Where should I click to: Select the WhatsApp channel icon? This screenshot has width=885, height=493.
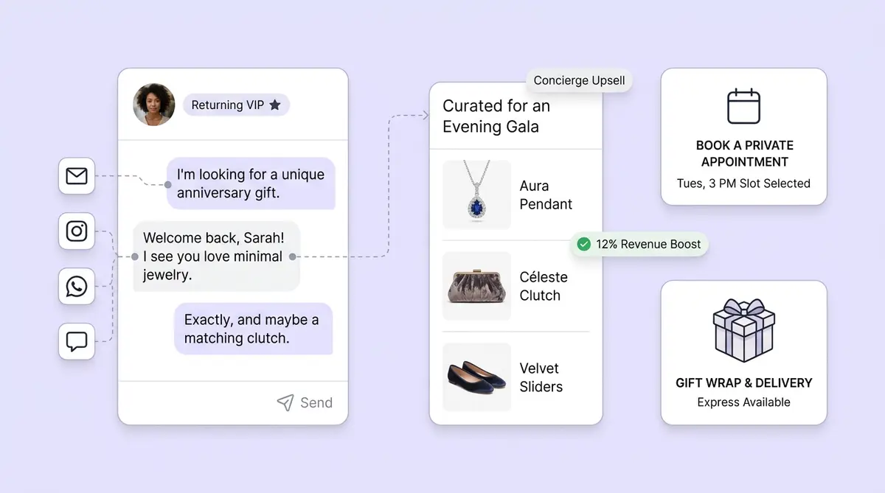point(77,287)
